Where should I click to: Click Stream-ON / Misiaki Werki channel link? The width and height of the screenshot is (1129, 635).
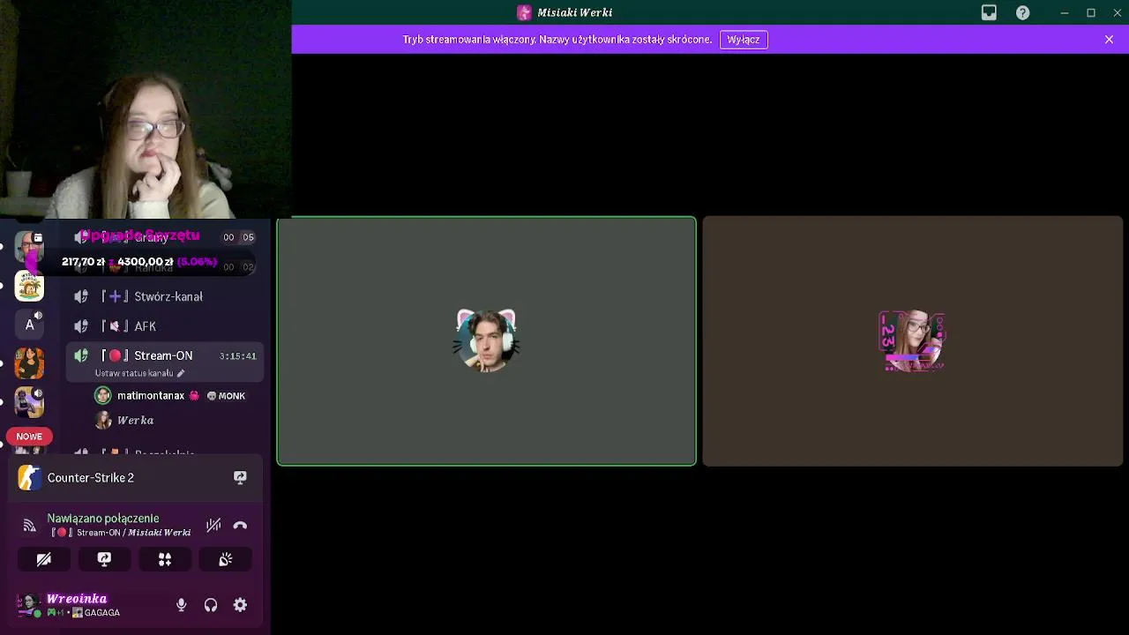tap(121, 533)
